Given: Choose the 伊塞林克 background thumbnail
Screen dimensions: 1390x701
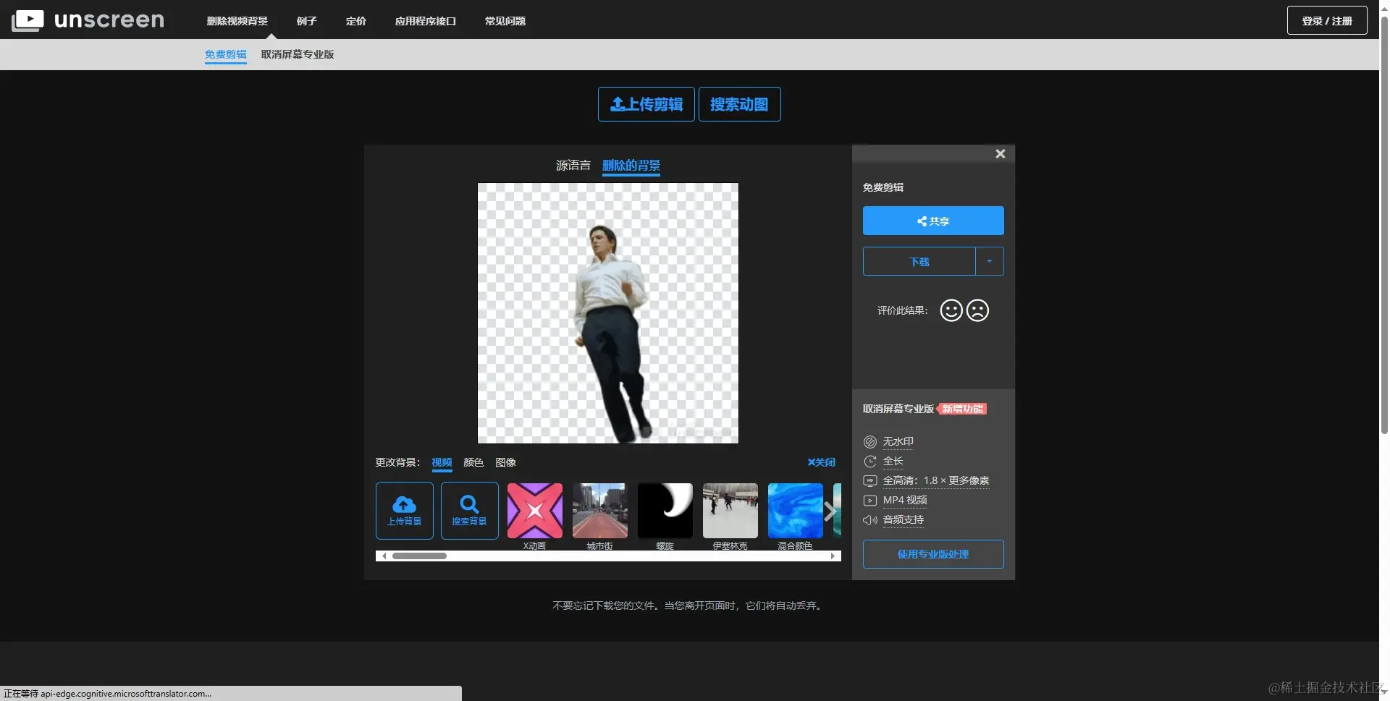Looking at the screenshot, I should pos(730,511).
